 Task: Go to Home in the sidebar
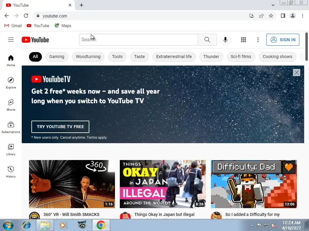pos(11,61)
